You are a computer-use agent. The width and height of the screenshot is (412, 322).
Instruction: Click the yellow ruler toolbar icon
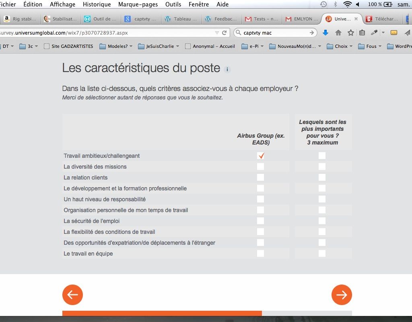(x=393, y=33)
